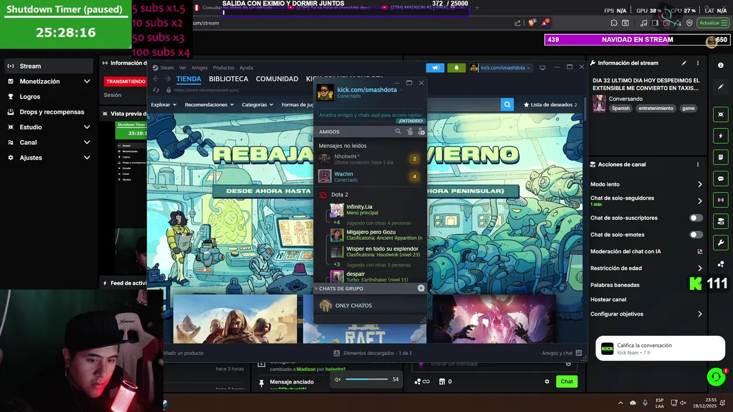This screenshot has width=733, height=412.
Task: Click the green Chat send button
Action: point(566,382)
